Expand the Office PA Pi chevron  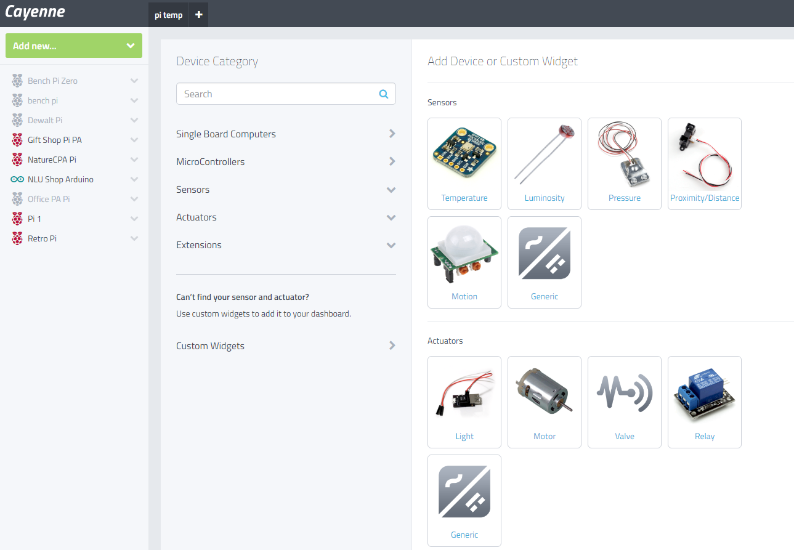coord(134,199)
